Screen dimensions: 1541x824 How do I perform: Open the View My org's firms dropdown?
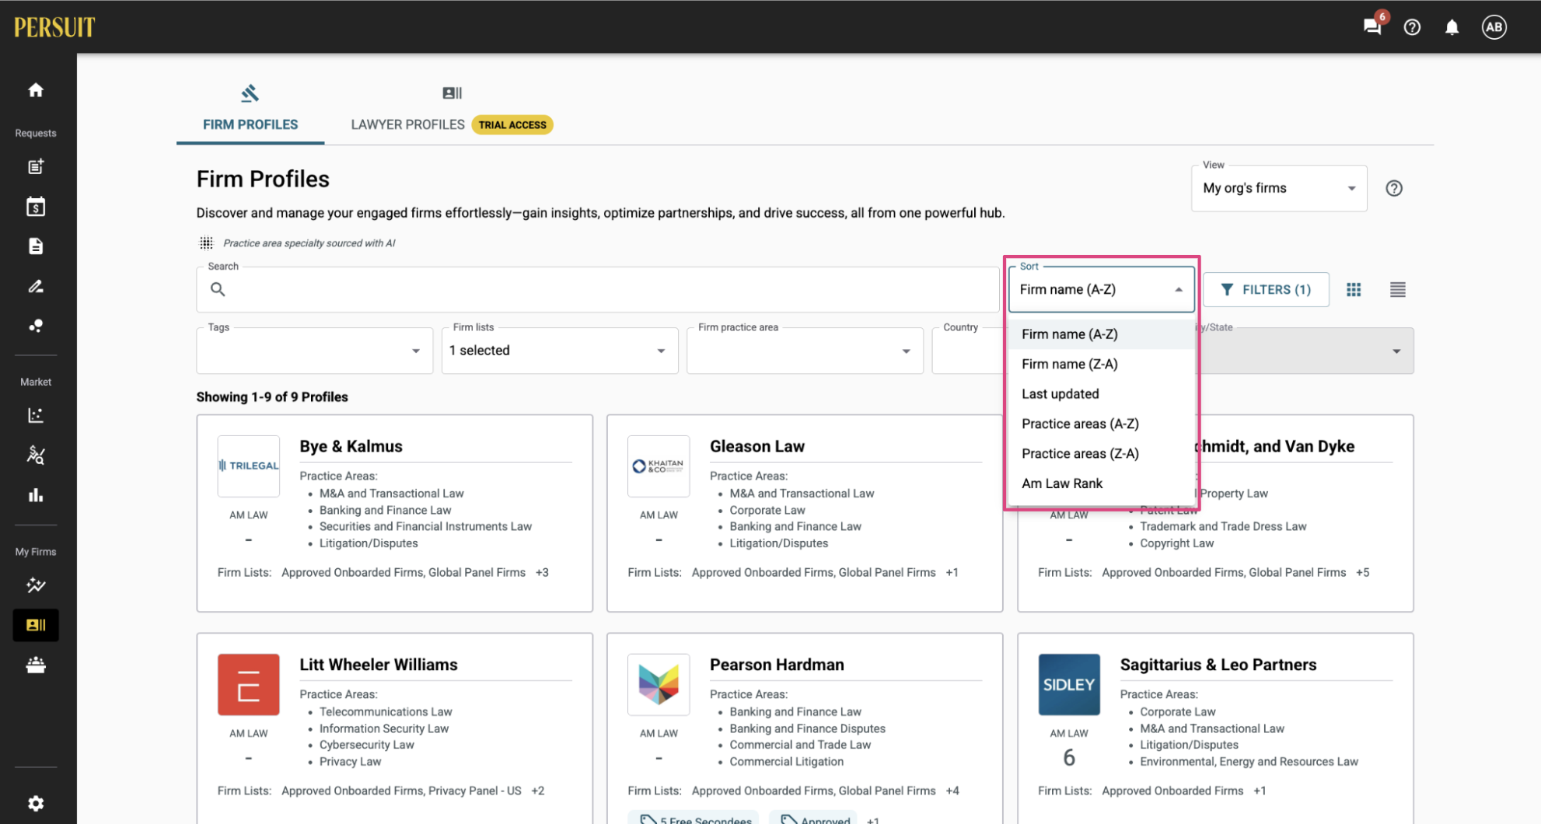(x=1279, y=188)
